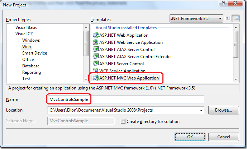Click Project types scrollbar down arrow

86,79
